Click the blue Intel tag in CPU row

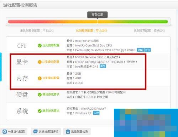coord(140,50)
